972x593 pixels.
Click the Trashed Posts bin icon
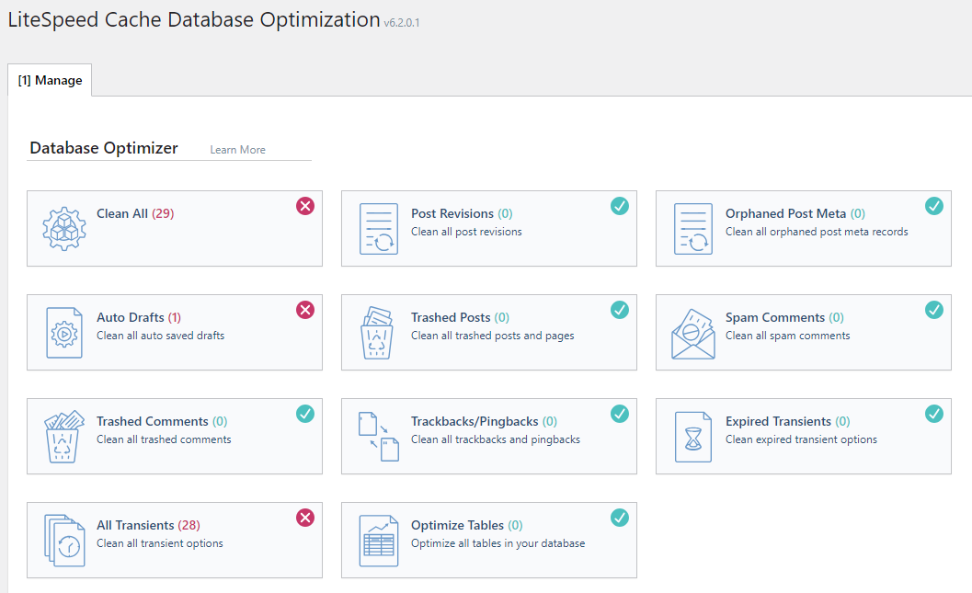click(378, 333)
